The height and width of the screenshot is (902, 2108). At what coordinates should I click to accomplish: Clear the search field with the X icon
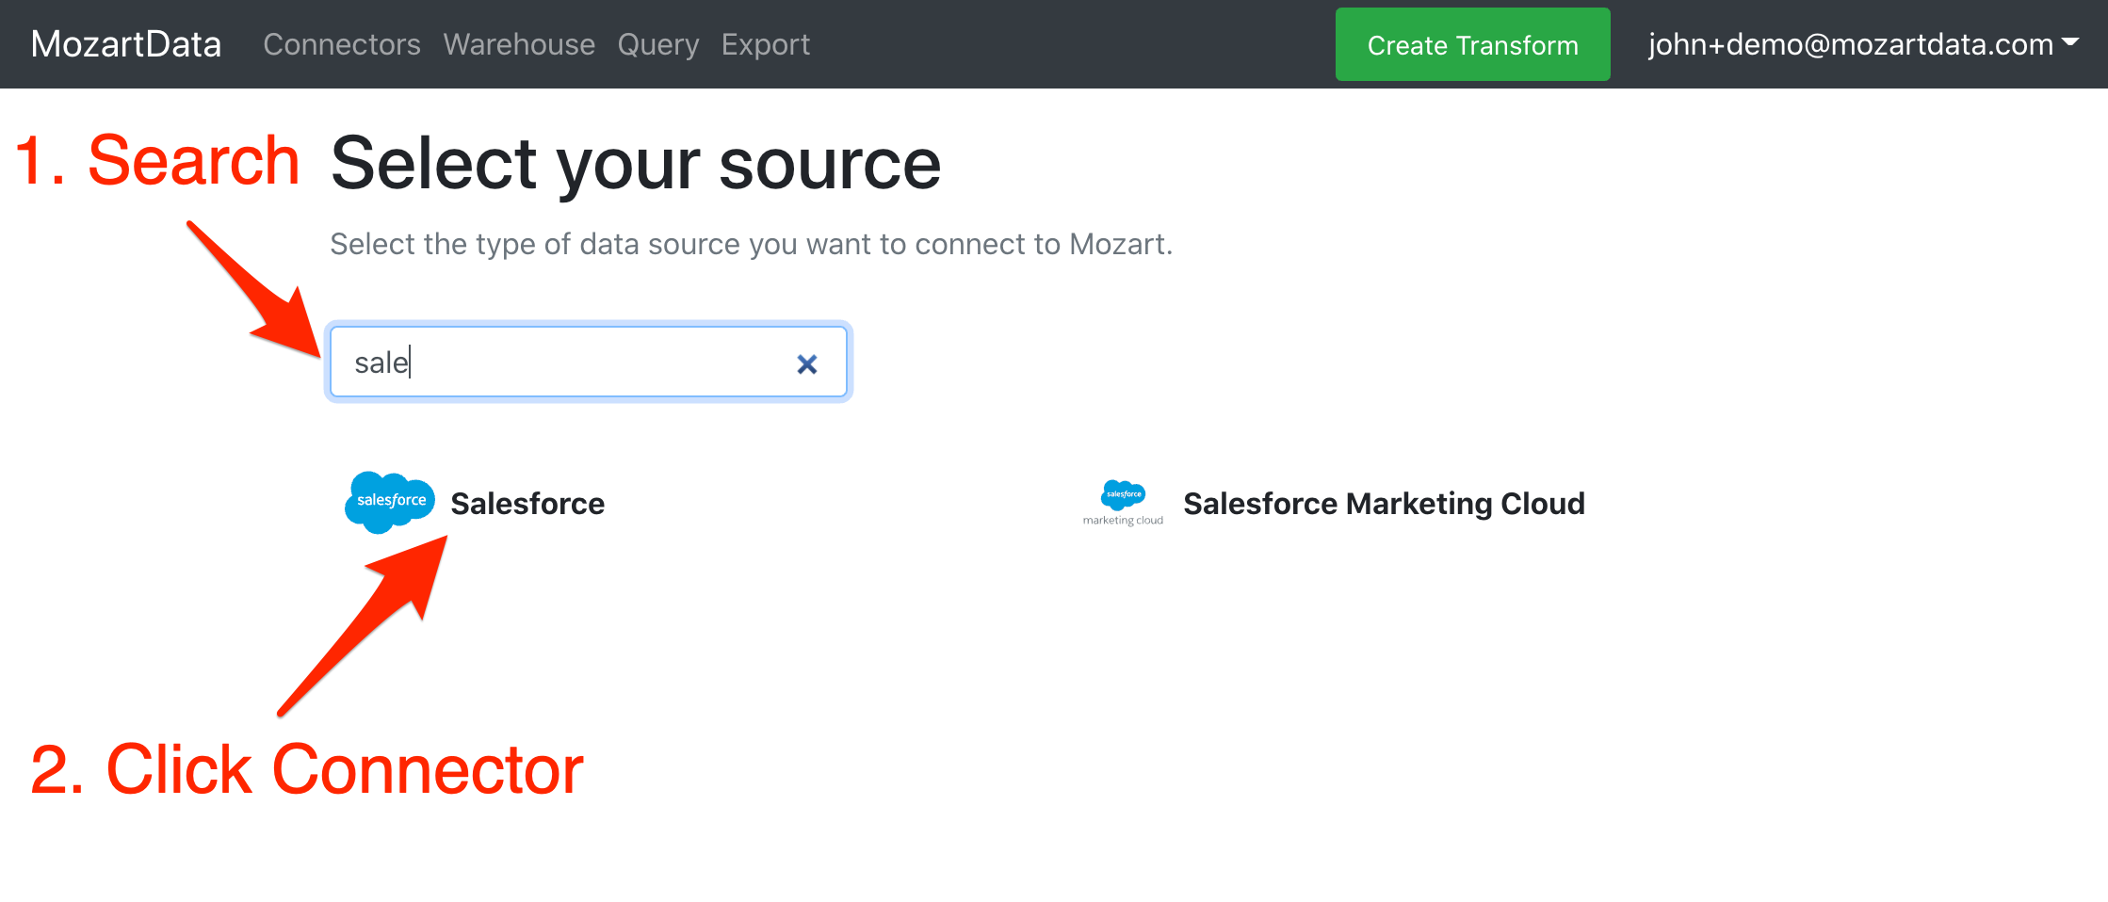pos(807,363)
